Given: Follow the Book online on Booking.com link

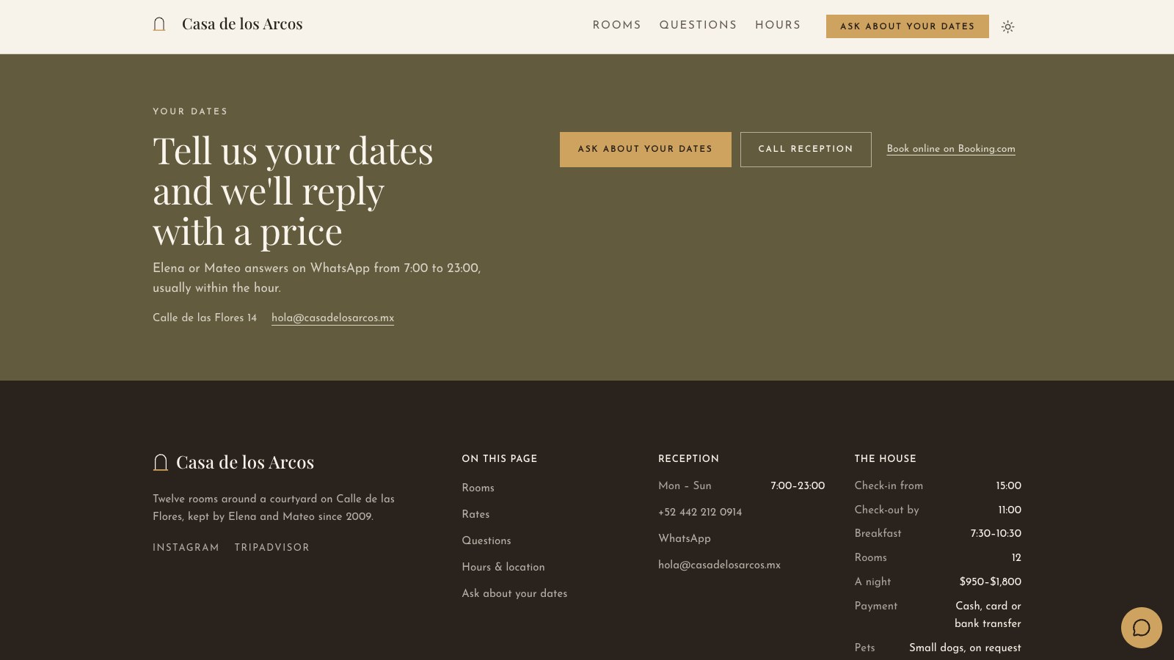Looking at the screenshot, I should coord(951,149).
